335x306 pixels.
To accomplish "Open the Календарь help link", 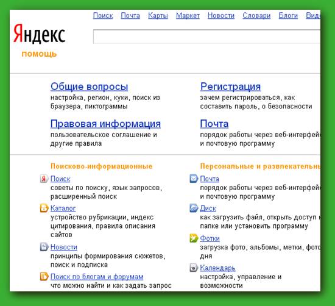I will pos(217,268).
